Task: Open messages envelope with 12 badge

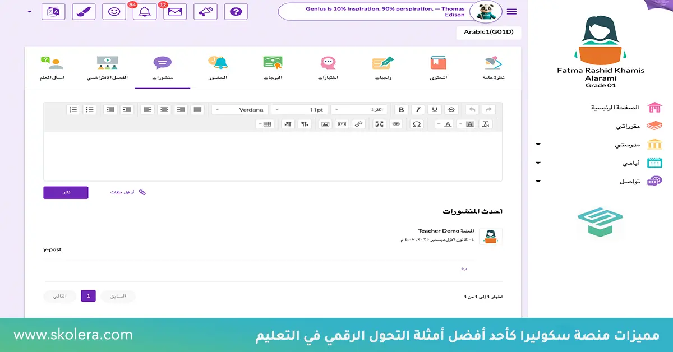Action: [175, 11]
